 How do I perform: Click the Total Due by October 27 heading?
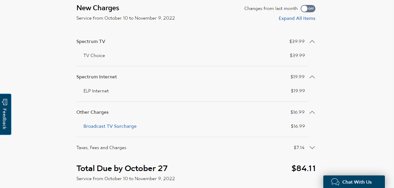(x=122, y=168)
